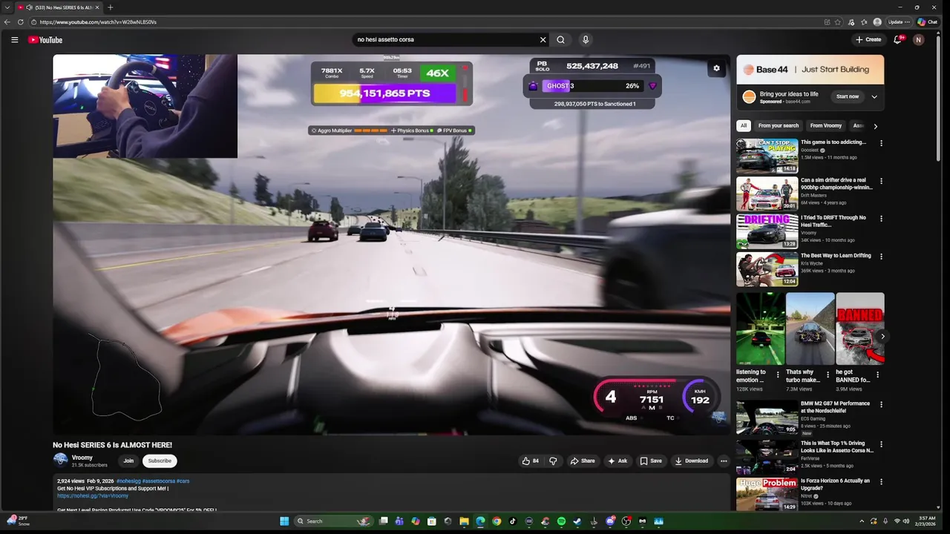Open the nohesi.gg link in description
Viewport: 950px width, 534px height.
pyautogui.click(x=93, y=495)
